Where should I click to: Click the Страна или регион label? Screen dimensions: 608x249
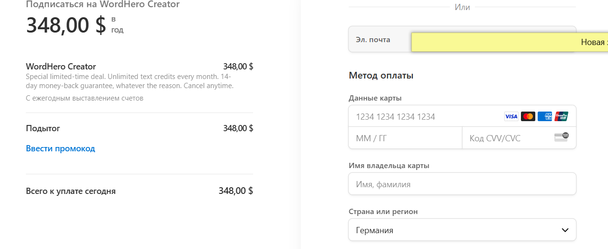(x=383, y=212)
